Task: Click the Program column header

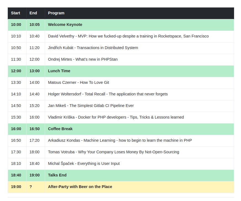Action: (x=56, y=13)
